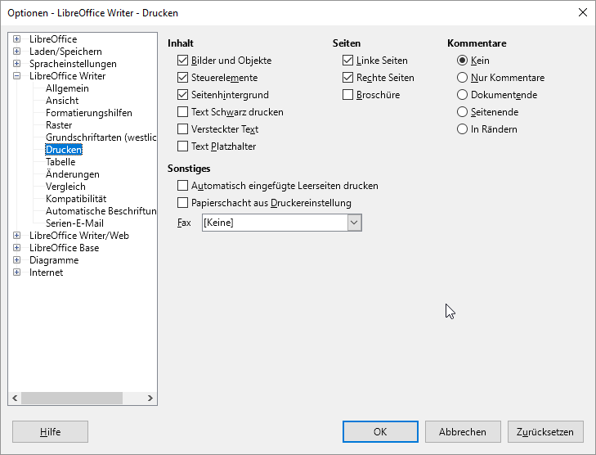Expand the Spracheinstellungen tree node

coord(16,63)
